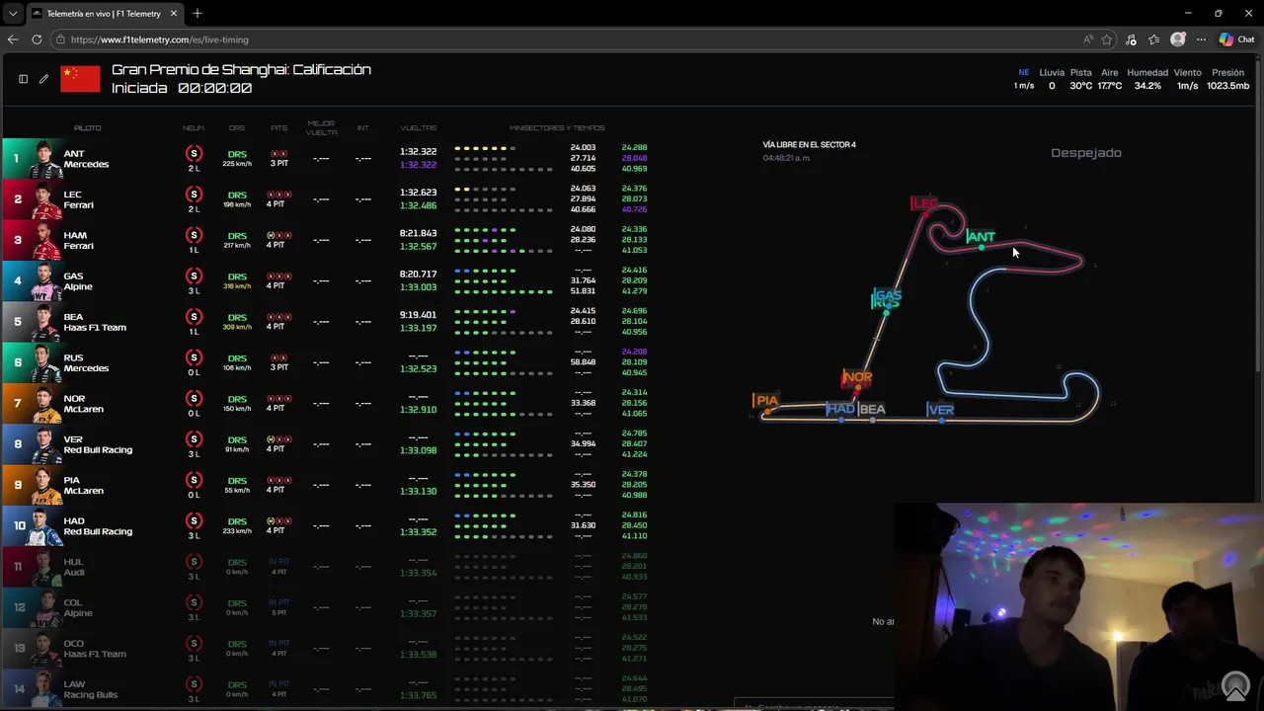Click LEC's soft tyre compound icon

(x=194, y=194)
